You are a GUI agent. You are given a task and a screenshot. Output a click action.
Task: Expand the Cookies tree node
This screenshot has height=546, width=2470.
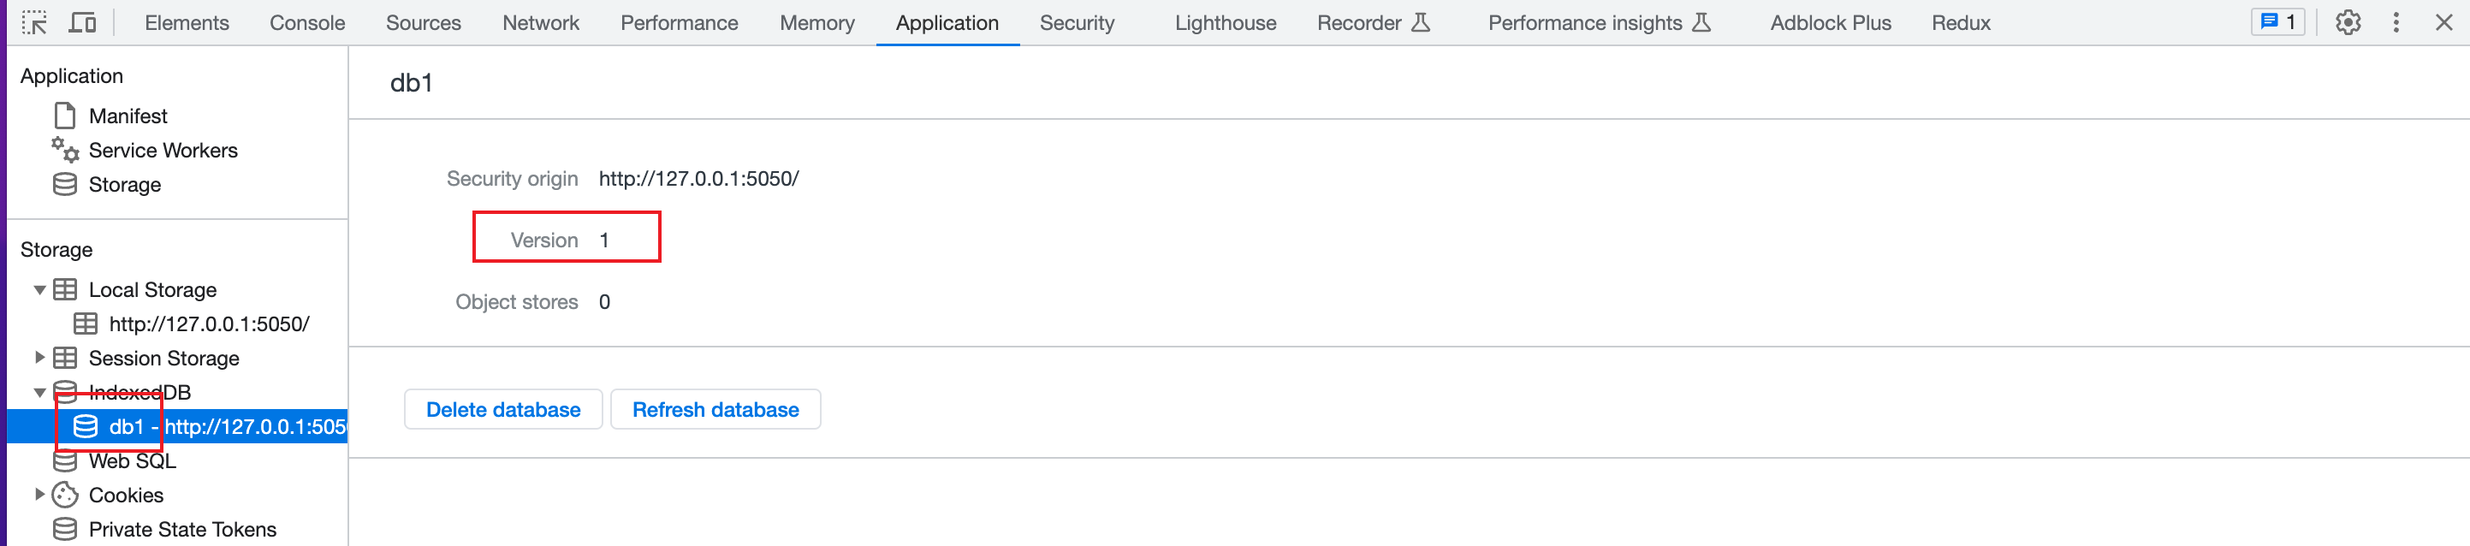coord(39,496)
